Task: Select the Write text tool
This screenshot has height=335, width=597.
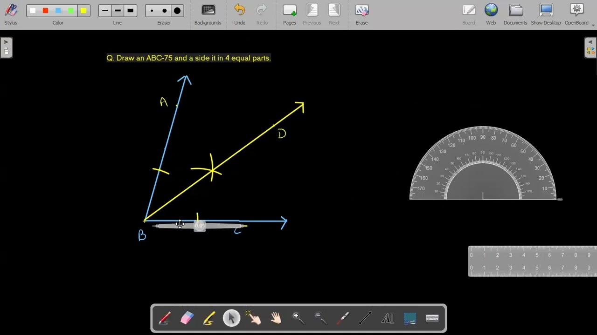Action: tap(388, 318)
